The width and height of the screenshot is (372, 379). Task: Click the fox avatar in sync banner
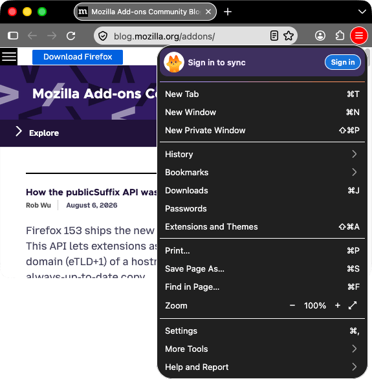click(x=174, y=62)
